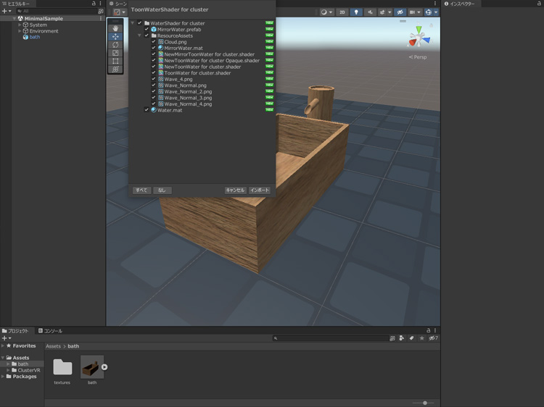Switch to the コンソール tab

coord(52,331)
